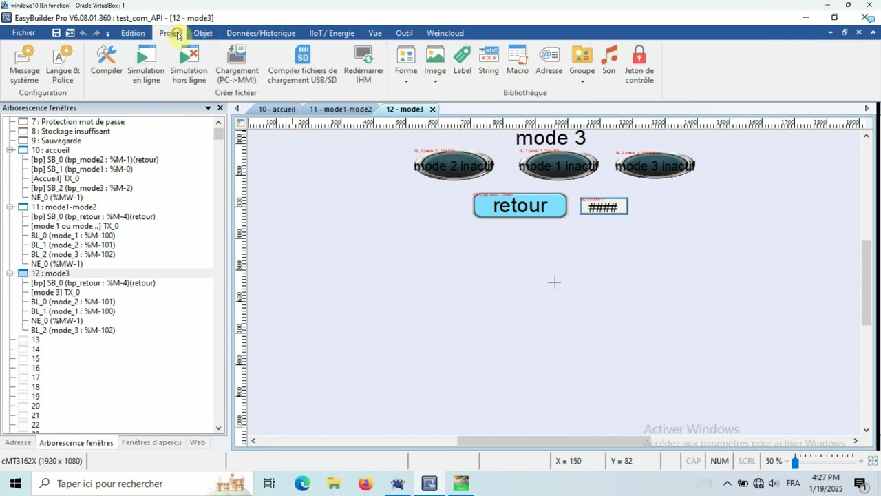Start Simulation hors ligne
Image resolution: width=881 pixels, height=496 pixels.
click(x=189, y=65)
